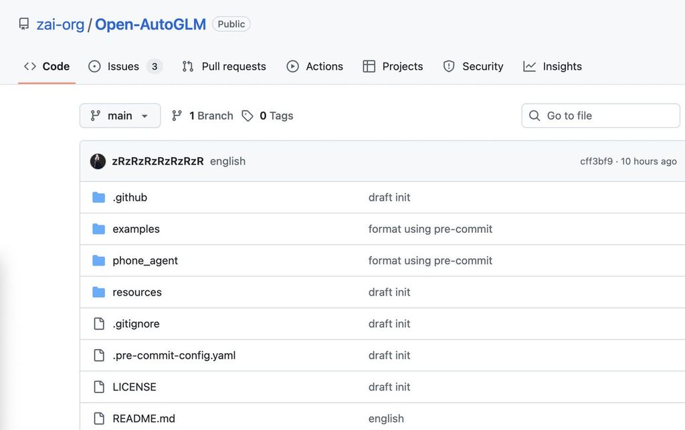Click the phone_agent folder icon
685x430 pixels.
pyautogui.click(x=99, y=261)
